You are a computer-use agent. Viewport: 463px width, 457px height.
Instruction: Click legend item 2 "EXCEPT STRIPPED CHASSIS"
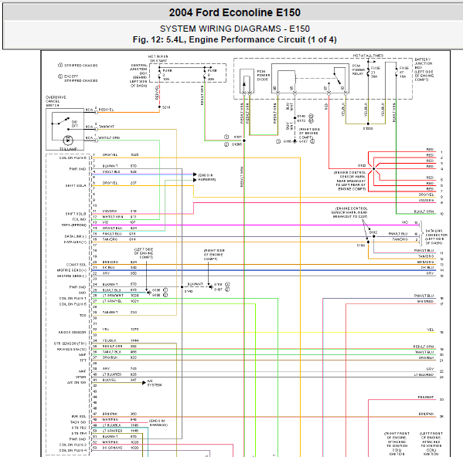[x=77, y=78]
